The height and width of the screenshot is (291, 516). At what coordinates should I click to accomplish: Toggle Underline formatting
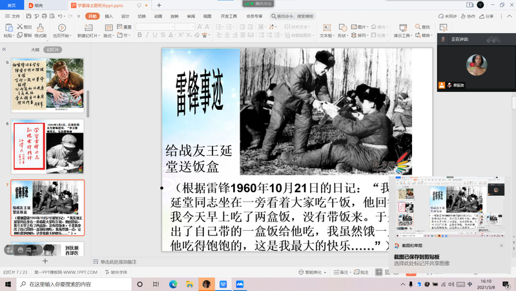(x=155, y=35)
